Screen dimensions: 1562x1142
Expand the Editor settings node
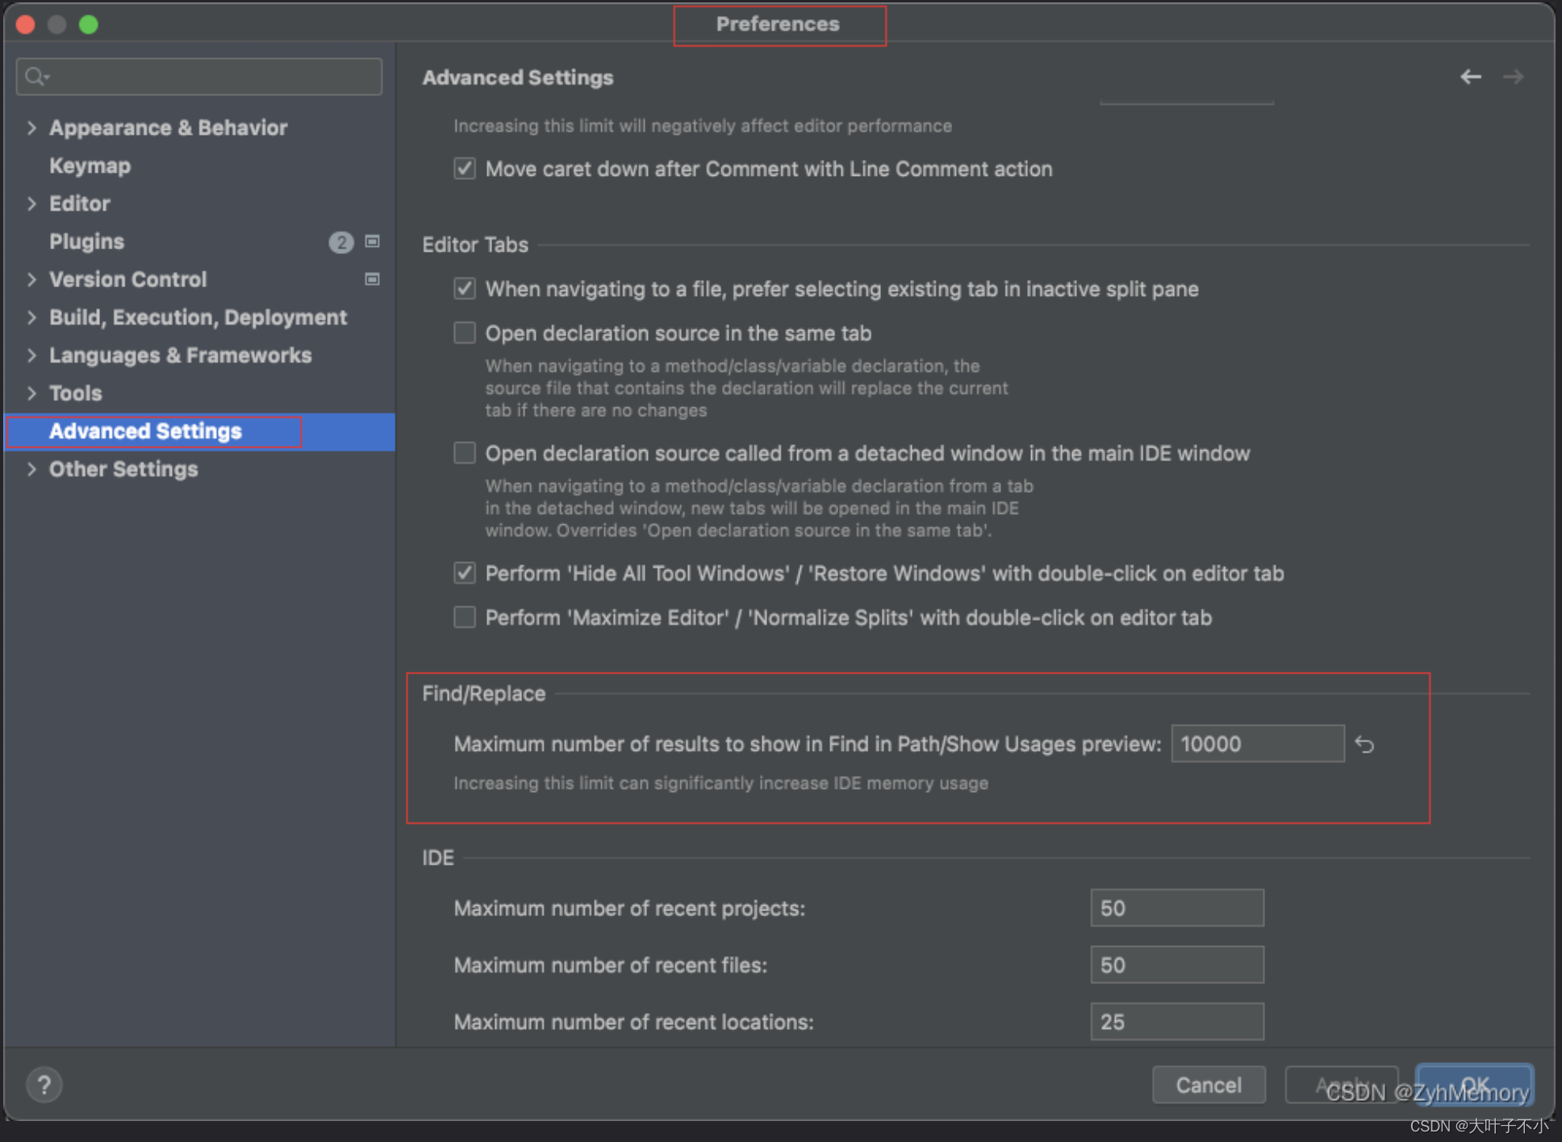coord(31,203)
